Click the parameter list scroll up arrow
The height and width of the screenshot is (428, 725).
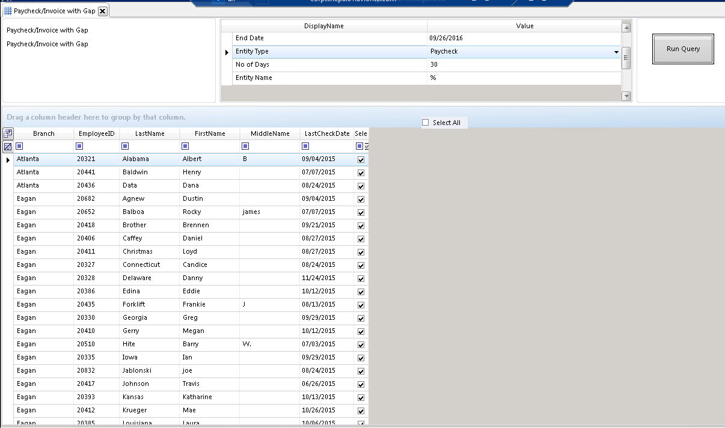coord(626,27)
